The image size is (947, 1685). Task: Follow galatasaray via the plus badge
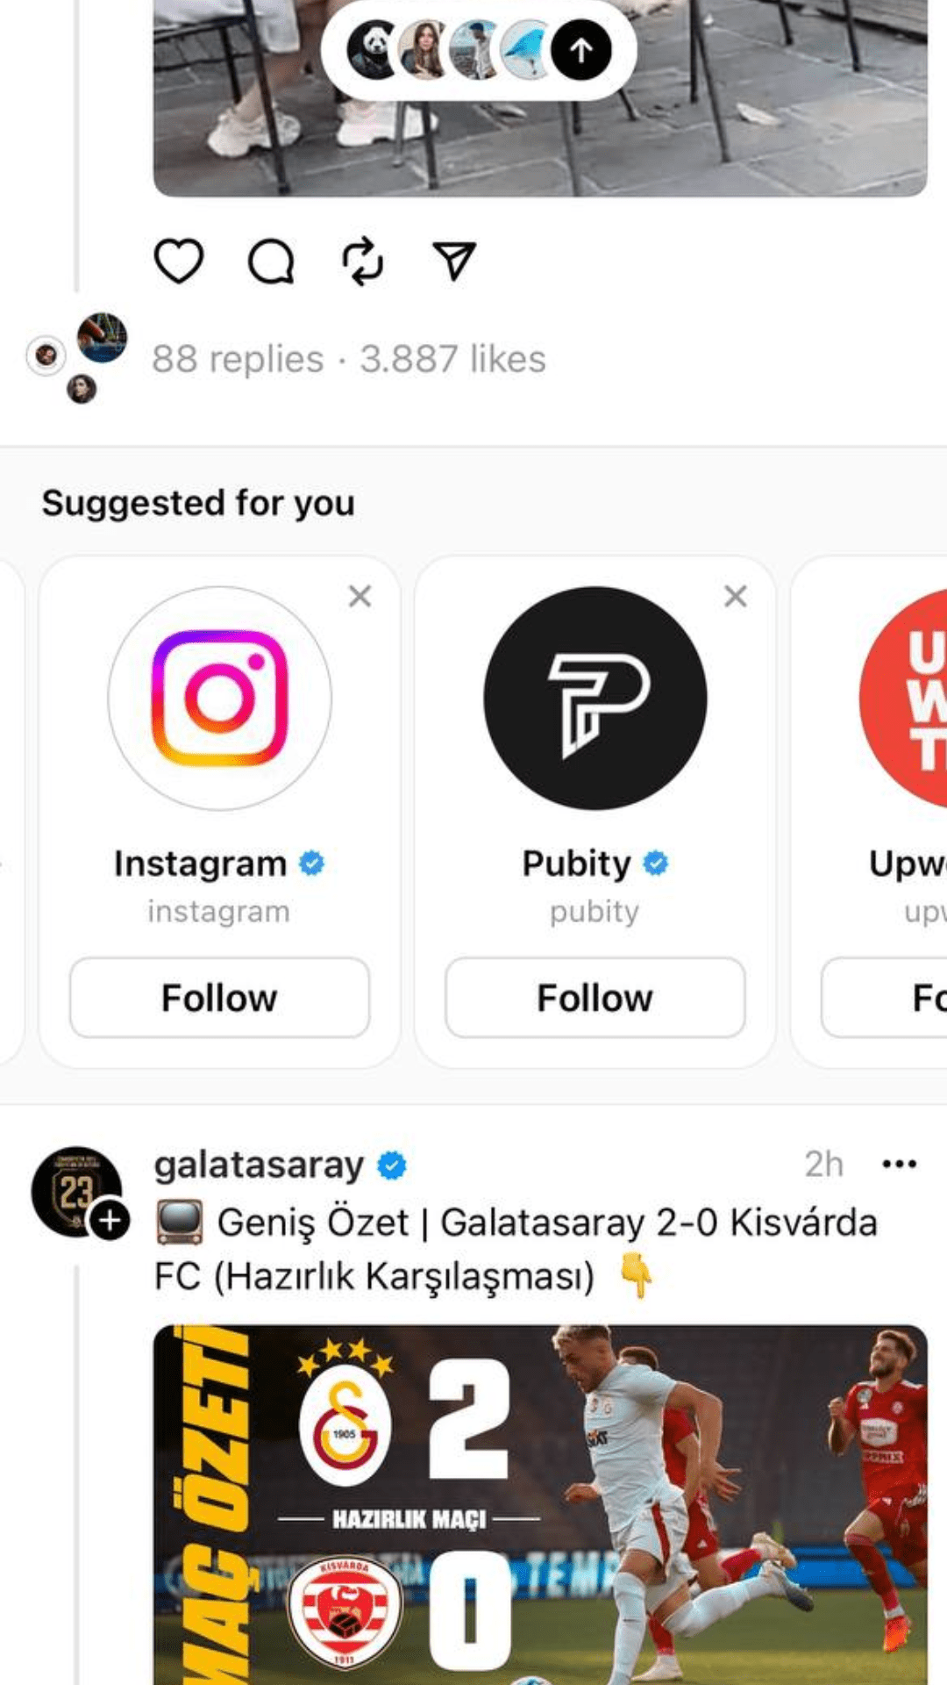point(110,1221)
